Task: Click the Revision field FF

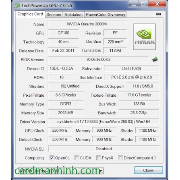Action: pyautogui.click(x=115, y=33)
